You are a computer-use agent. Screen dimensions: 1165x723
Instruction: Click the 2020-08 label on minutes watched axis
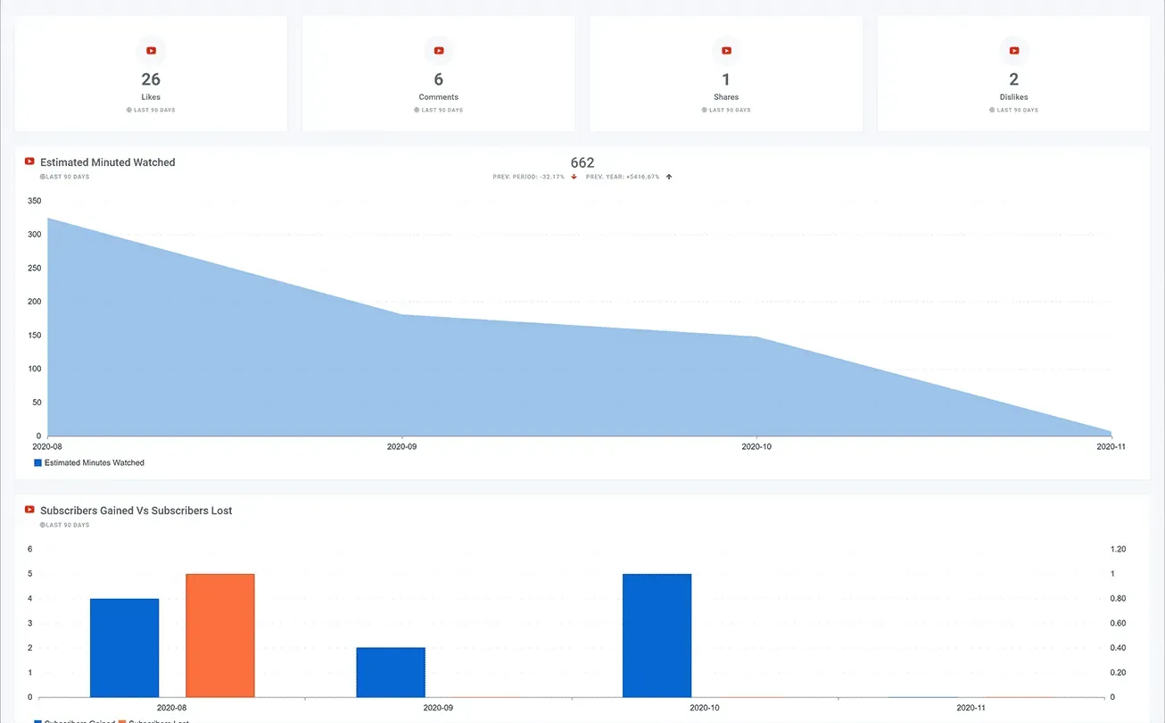point(47,446)
